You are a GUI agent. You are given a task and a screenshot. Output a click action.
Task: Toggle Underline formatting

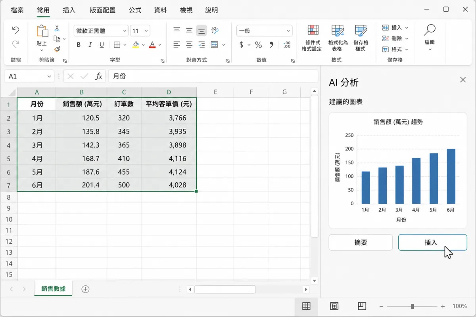tap(102, 45)
